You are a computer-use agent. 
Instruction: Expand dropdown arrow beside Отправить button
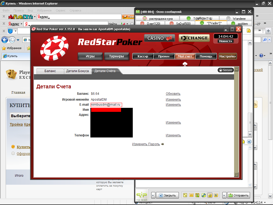point(224,195)
